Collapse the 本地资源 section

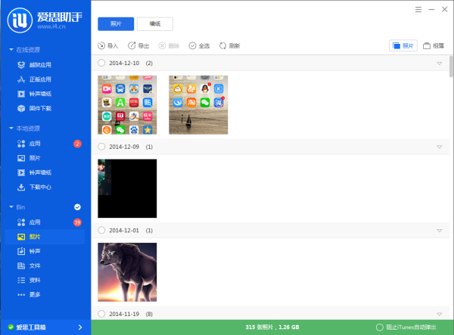pos(11,129)
